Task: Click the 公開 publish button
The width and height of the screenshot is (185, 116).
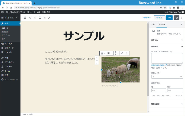Action: pos(169,18)
